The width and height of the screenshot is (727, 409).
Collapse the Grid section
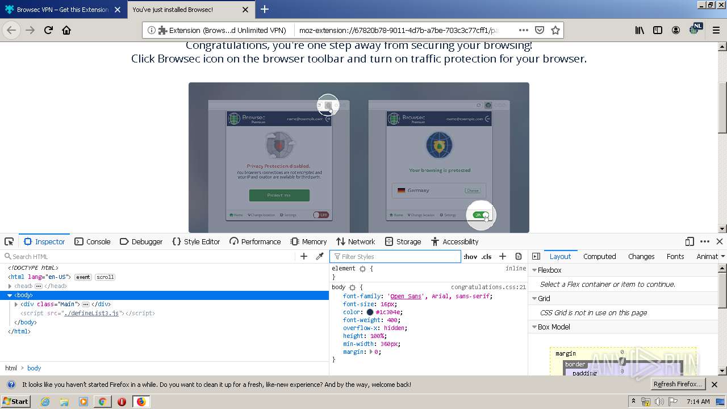pos(534,299)
